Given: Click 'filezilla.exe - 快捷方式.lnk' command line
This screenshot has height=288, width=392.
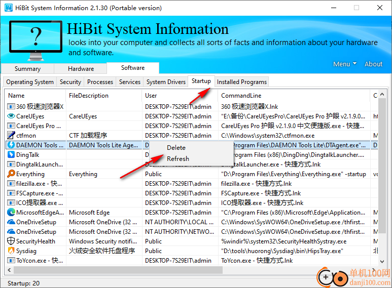Looking at the screenshot, I should 256,184.
